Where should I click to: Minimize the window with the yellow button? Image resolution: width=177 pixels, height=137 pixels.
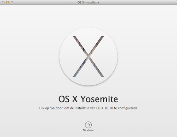[x=7, y=2]
